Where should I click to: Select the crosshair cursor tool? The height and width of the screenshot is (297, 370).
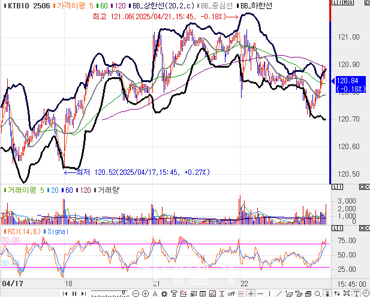click(251, 293)
